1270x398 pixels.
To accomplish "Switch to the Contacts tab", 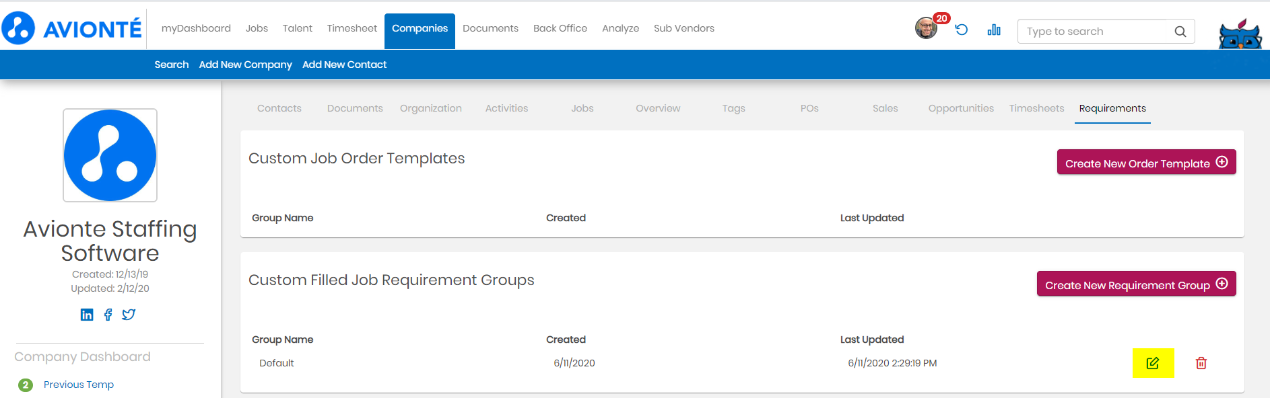I will click(279, 108).
